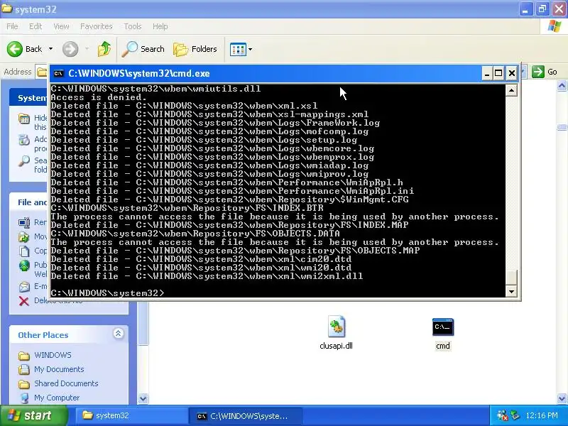The image size is (568, 426).
Task: Click Hide contents of this folder icon
Action: pyautogui.click(x=24, y=119)
